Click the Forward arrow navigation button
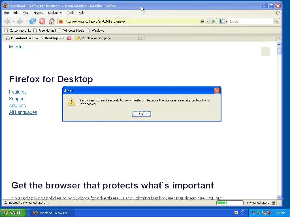Screen dimensions: 290x217 click(20, 21)
